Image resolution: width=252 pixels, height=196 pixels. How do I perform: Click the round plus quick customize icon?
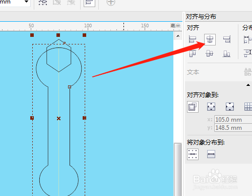click(111, 2)
